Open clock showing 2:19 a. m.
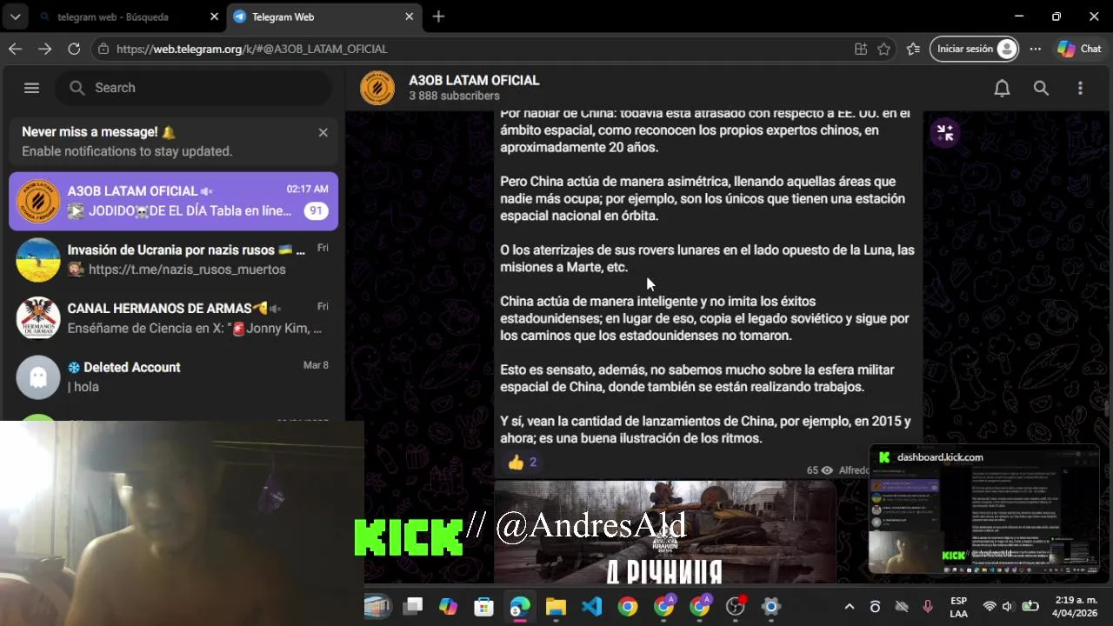This screenshot has width=1113, height=626. tap(1076, 607)
